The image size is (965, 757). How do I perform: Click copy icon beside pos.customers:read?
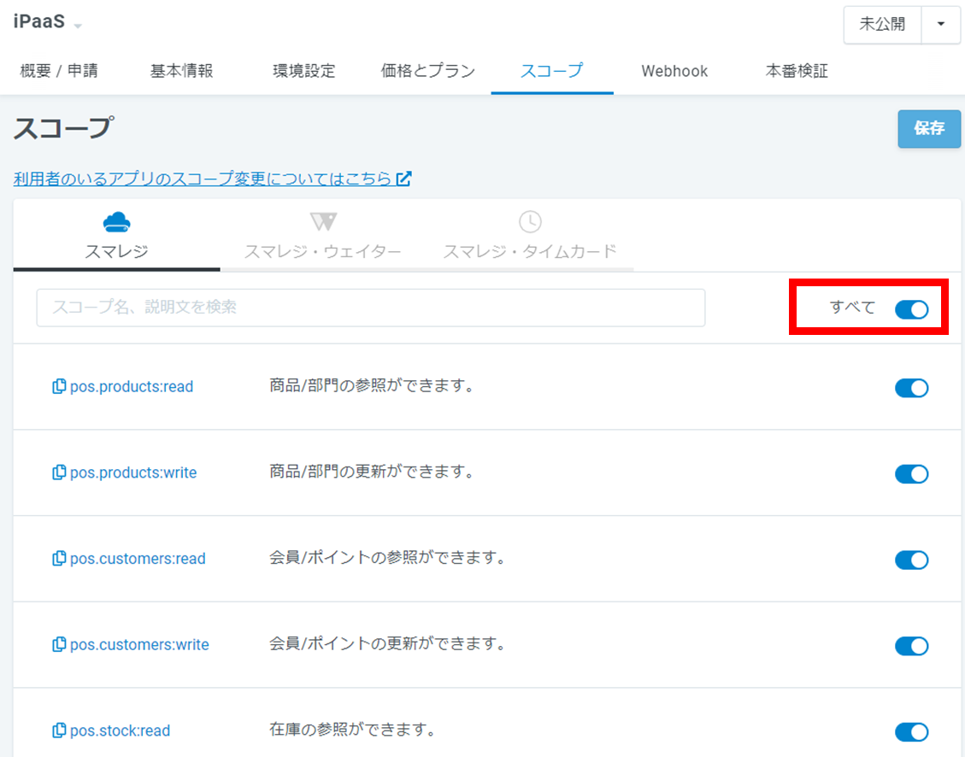(x=59, y=559)
